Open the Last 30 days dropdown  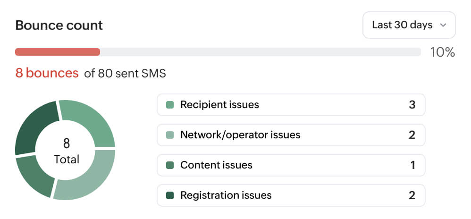click(x=409, y=25)
